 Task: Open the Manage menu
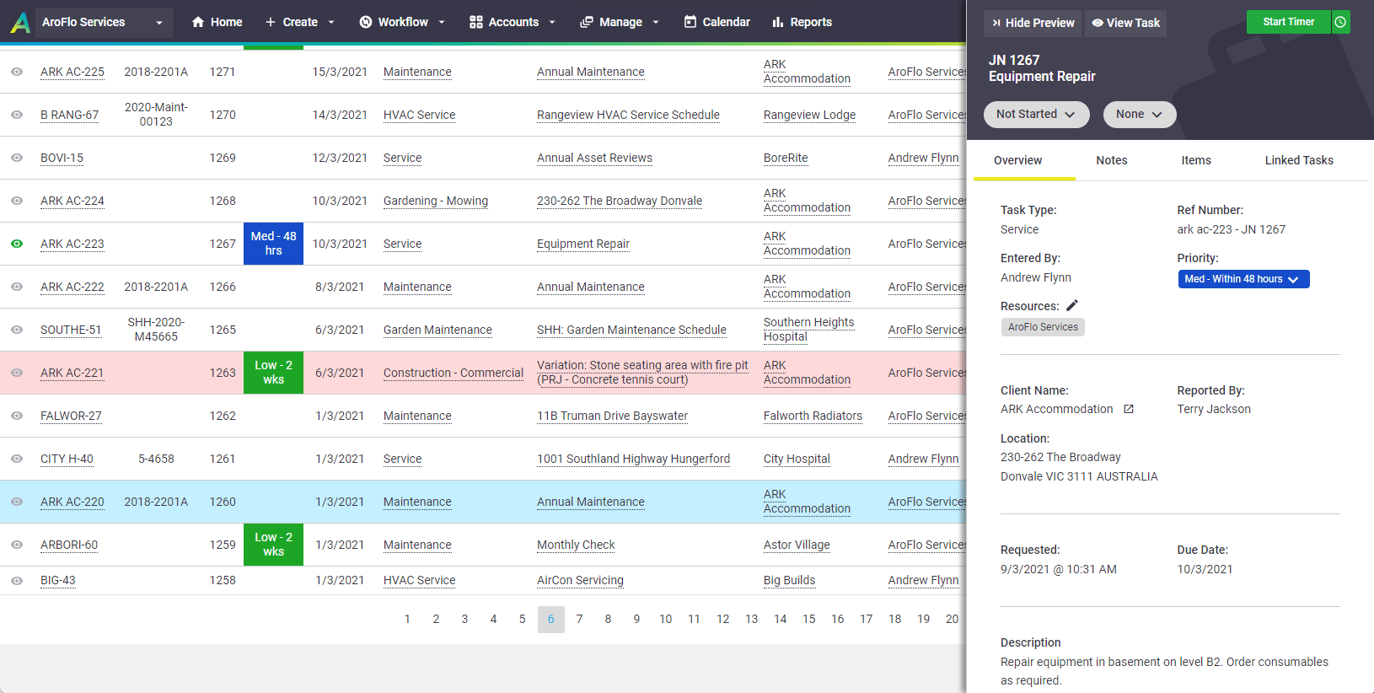pyautogui.click(x=620, y=22)
